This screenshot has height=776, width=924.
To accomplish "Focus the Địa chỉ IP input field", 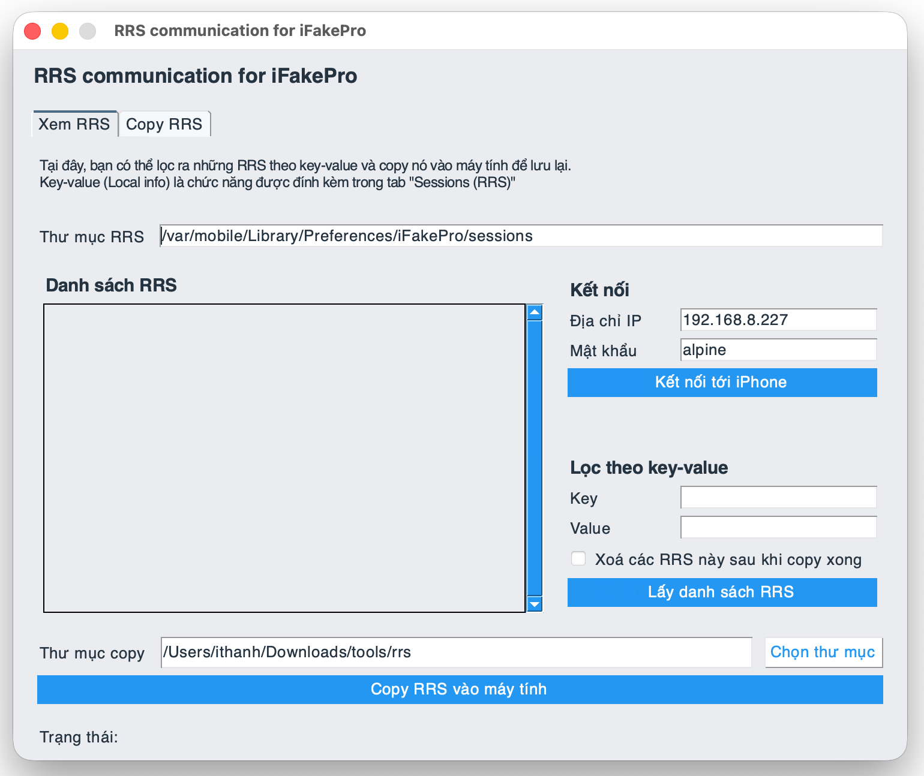I will (x=778, y=320).
